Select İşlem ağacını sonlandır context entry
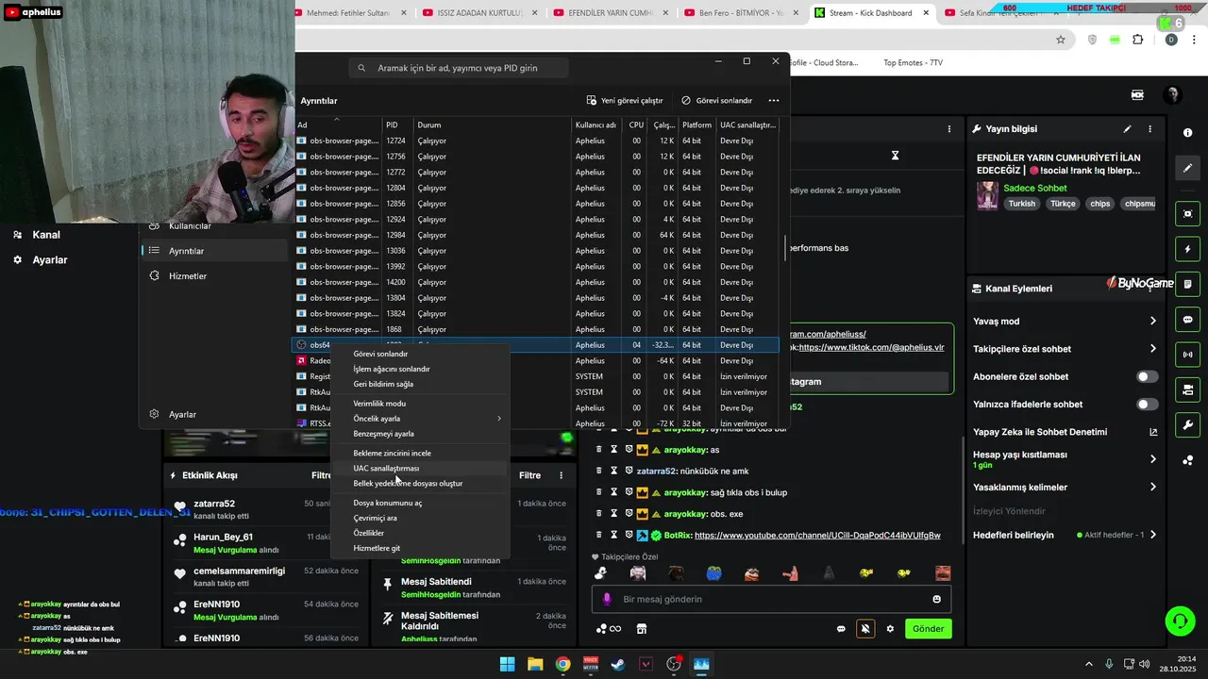 (421, 369)
